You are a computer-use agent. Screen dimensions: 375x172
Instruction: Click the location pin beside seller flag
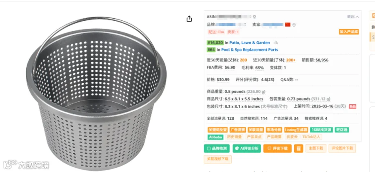(294, 25)
